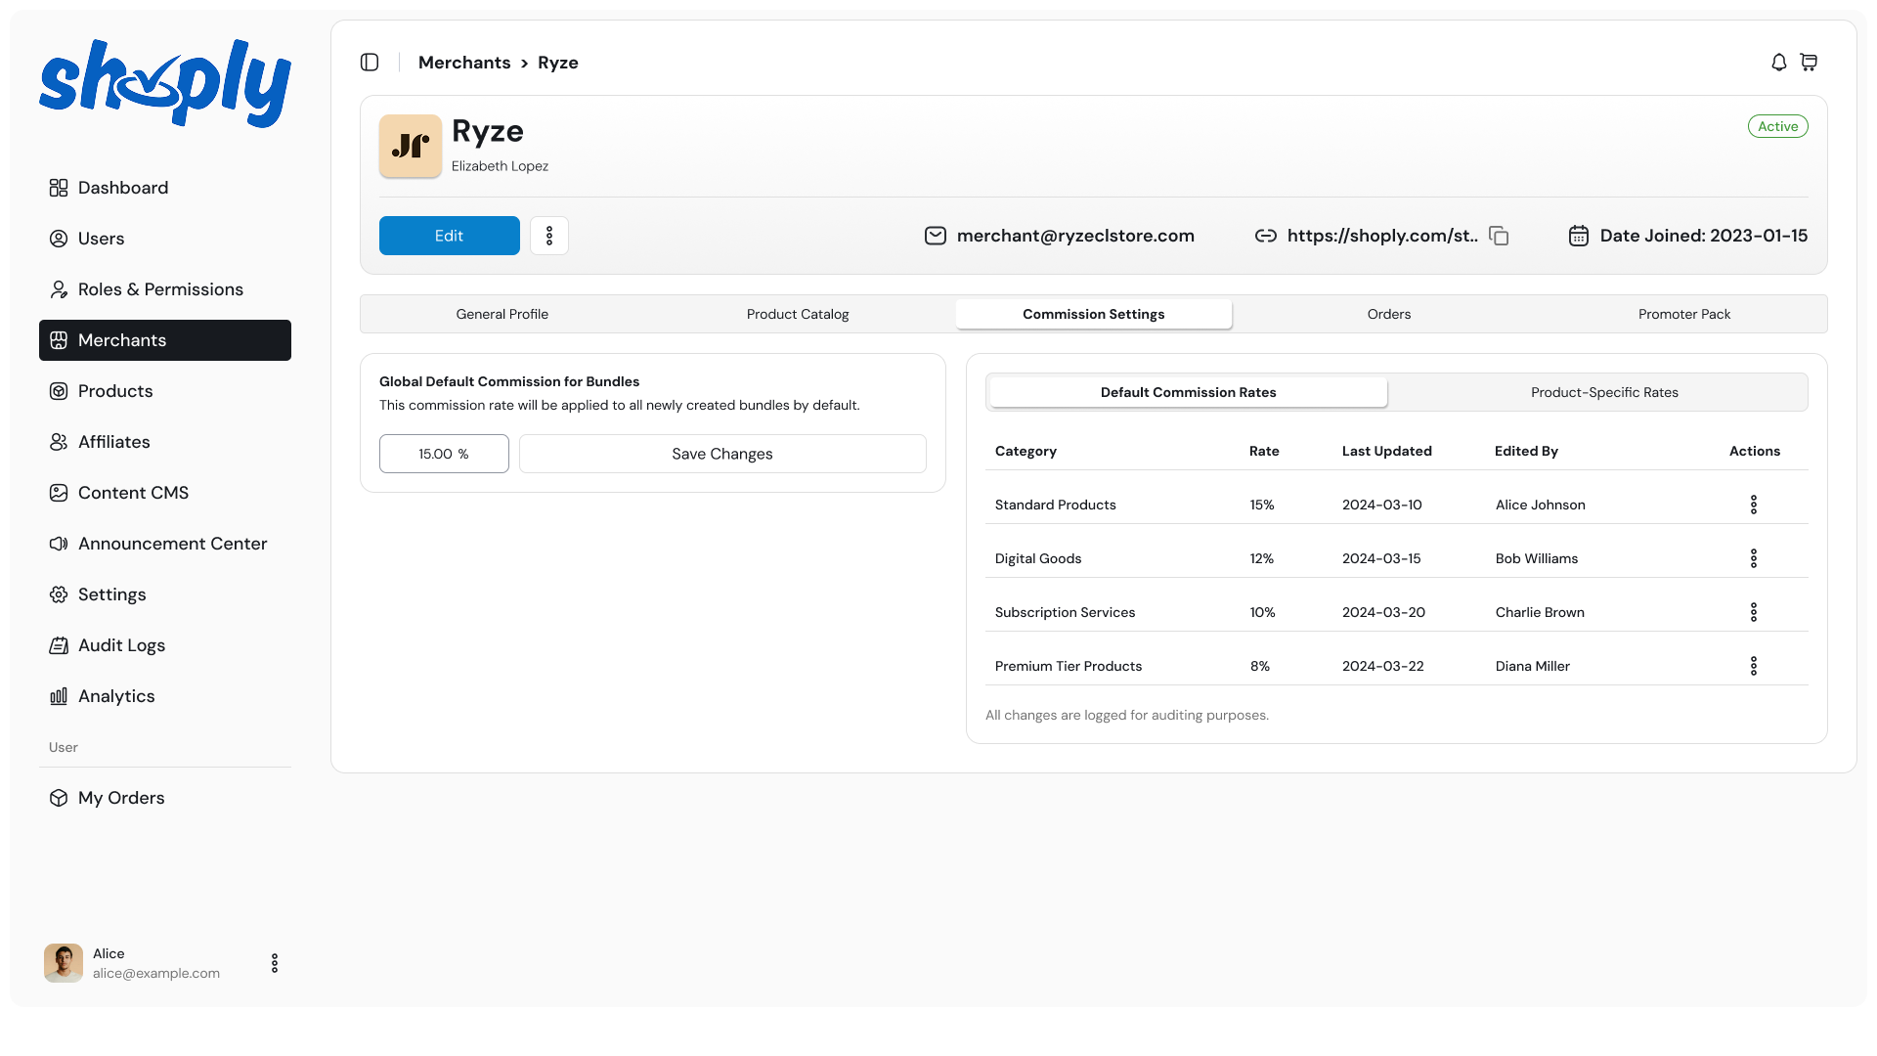Click the Rate column header
Screen dimensions: 1877x1056
point(1264,451)
